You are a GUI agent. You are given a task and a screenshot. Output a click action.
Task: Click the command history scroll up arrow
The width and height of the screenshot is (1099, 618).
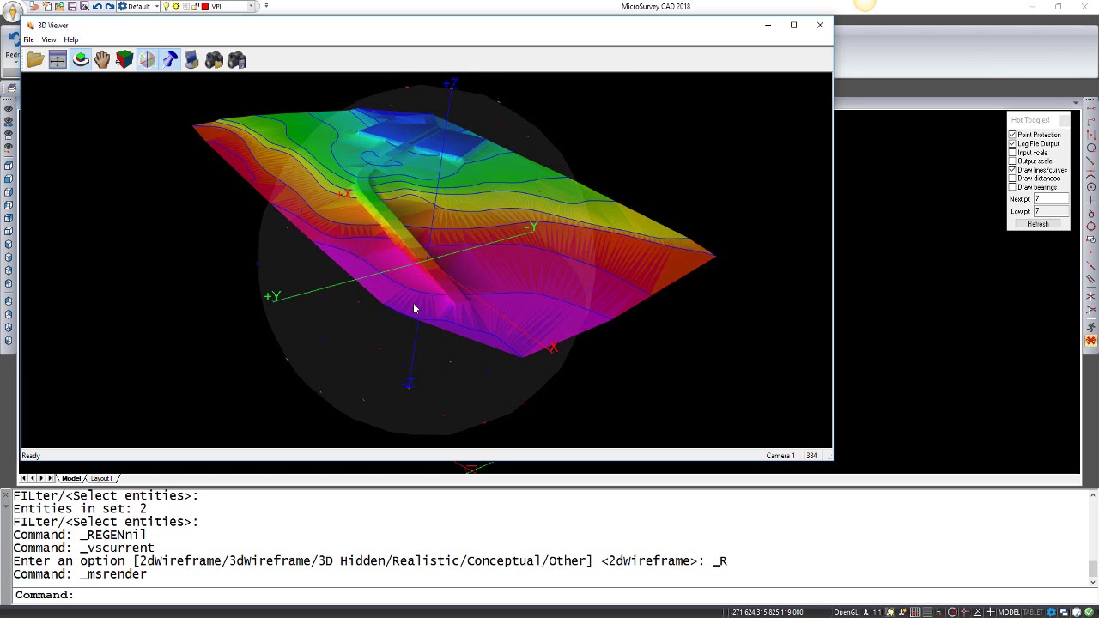click(x=1092, y=495)
